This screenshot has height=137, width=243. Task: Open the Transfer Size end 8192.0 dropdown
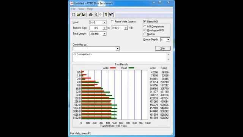tap(126, 28)
